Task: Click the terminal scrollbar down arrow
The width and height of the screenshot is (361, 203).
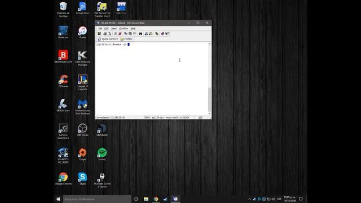Action: (209, 113)
